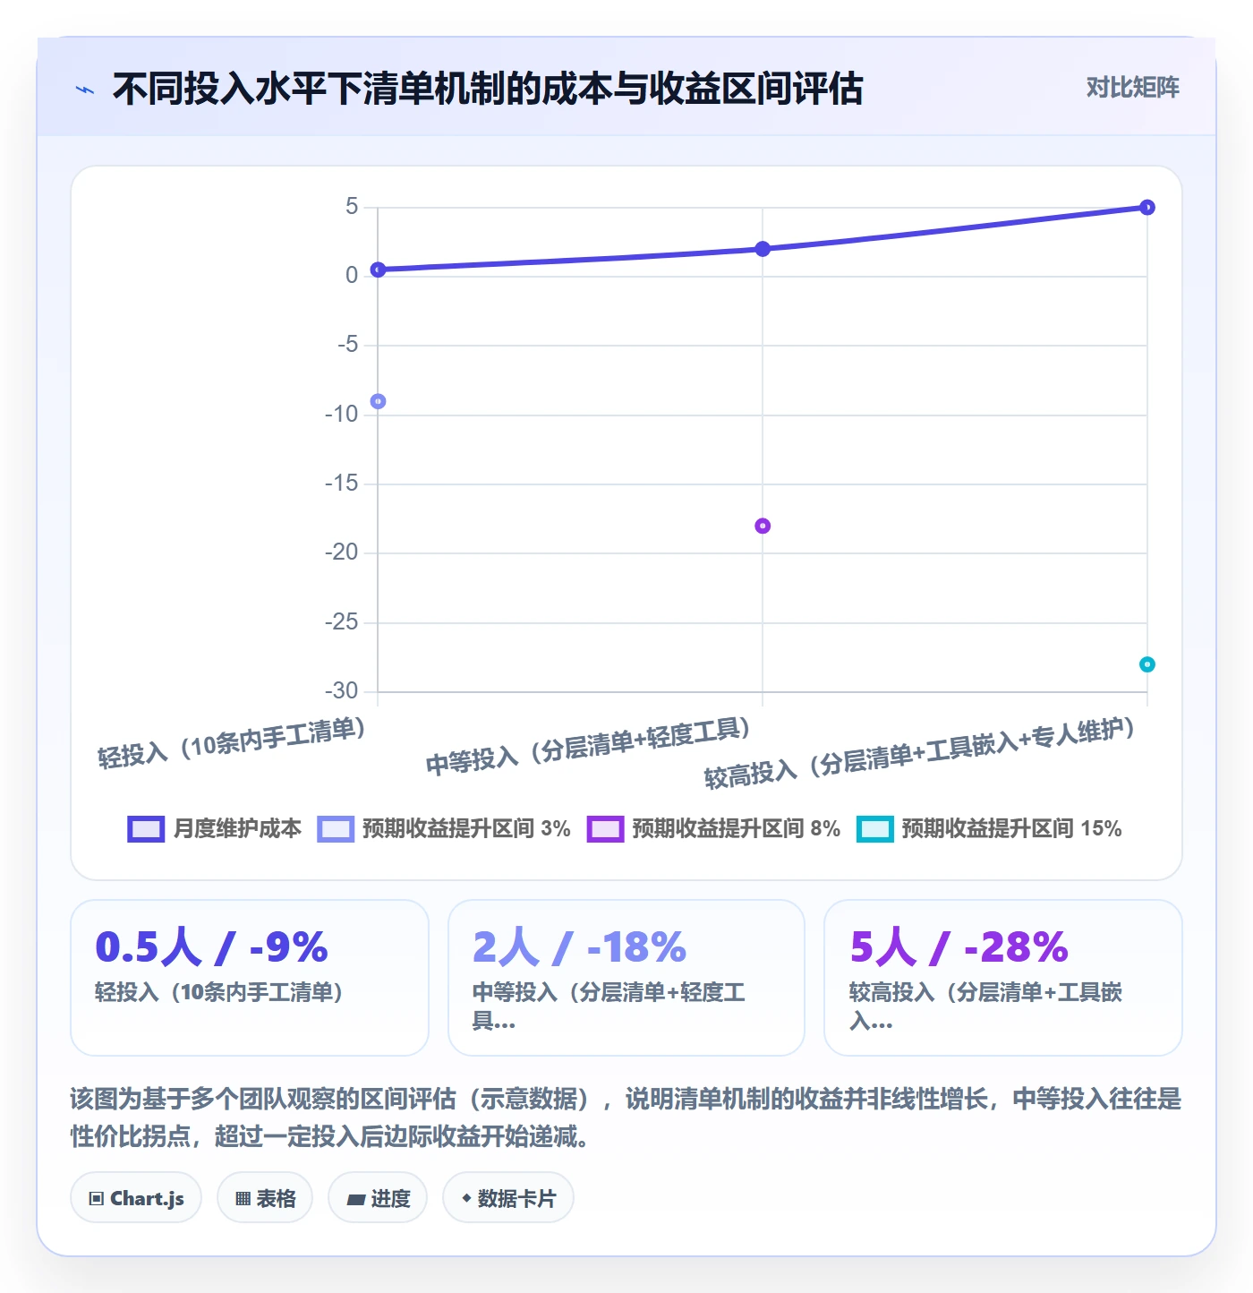Click the -9 scatter point
The height and width of the screenshot is (1293, 1253).
(378, 401)
